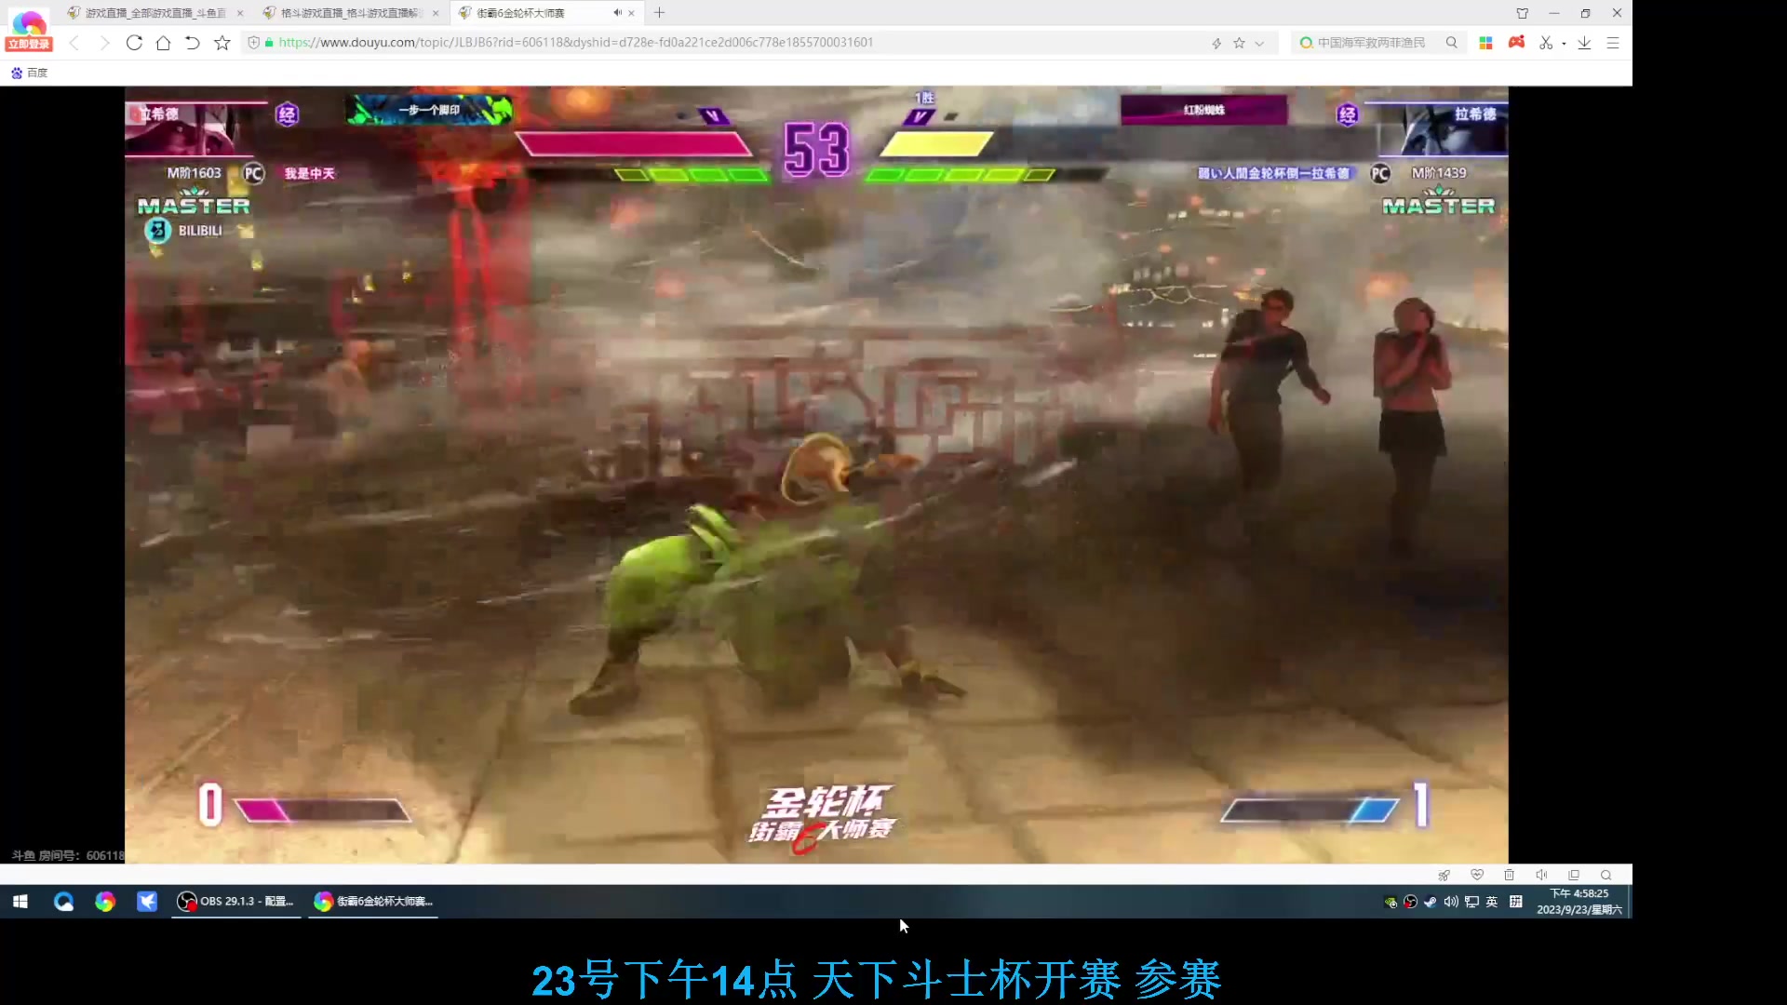Open the red gamepad games icon
The height and width of the screenshot is (1005, 1787).
pos(1516,42)
